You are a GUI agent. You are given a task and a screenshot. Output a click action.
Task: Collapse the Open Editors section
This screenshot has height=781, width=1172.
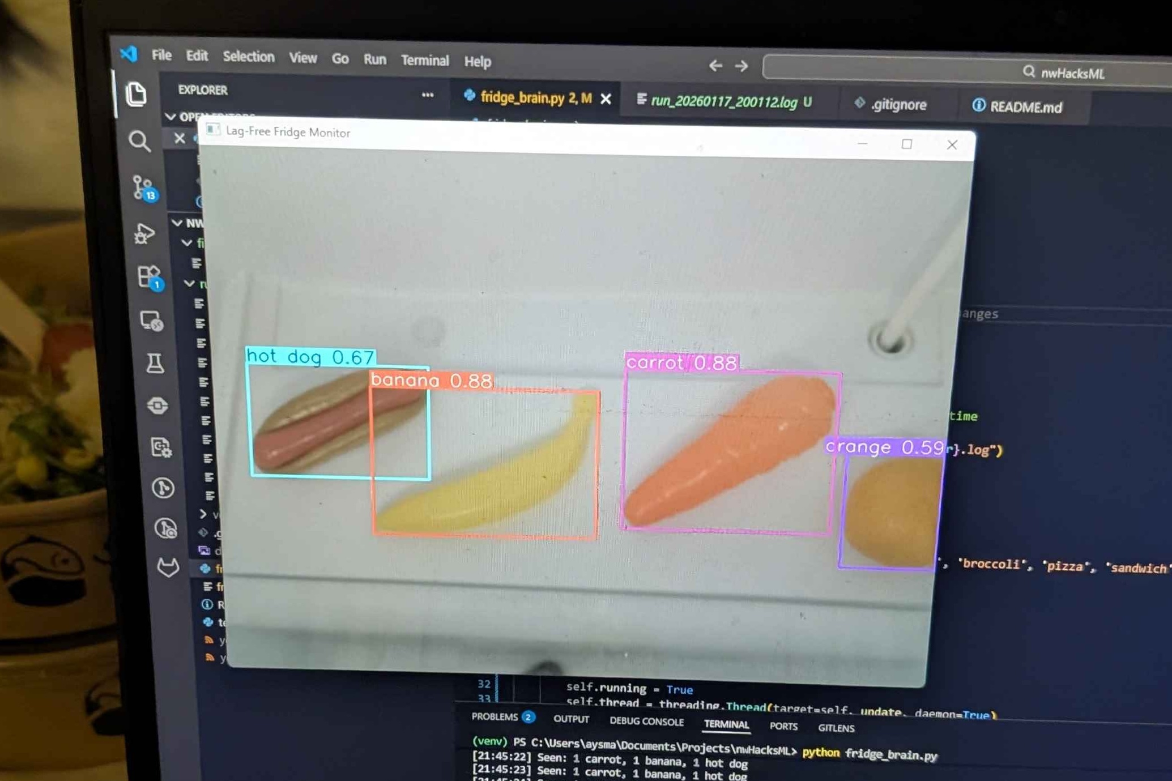click(x=171, y=117)
